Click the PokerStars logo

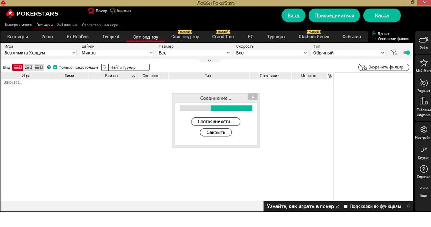(32, 13)
